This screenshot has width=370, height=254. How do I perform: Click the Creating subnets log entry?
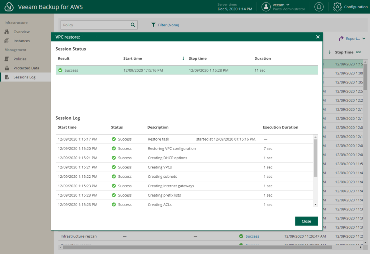point(185,177)
